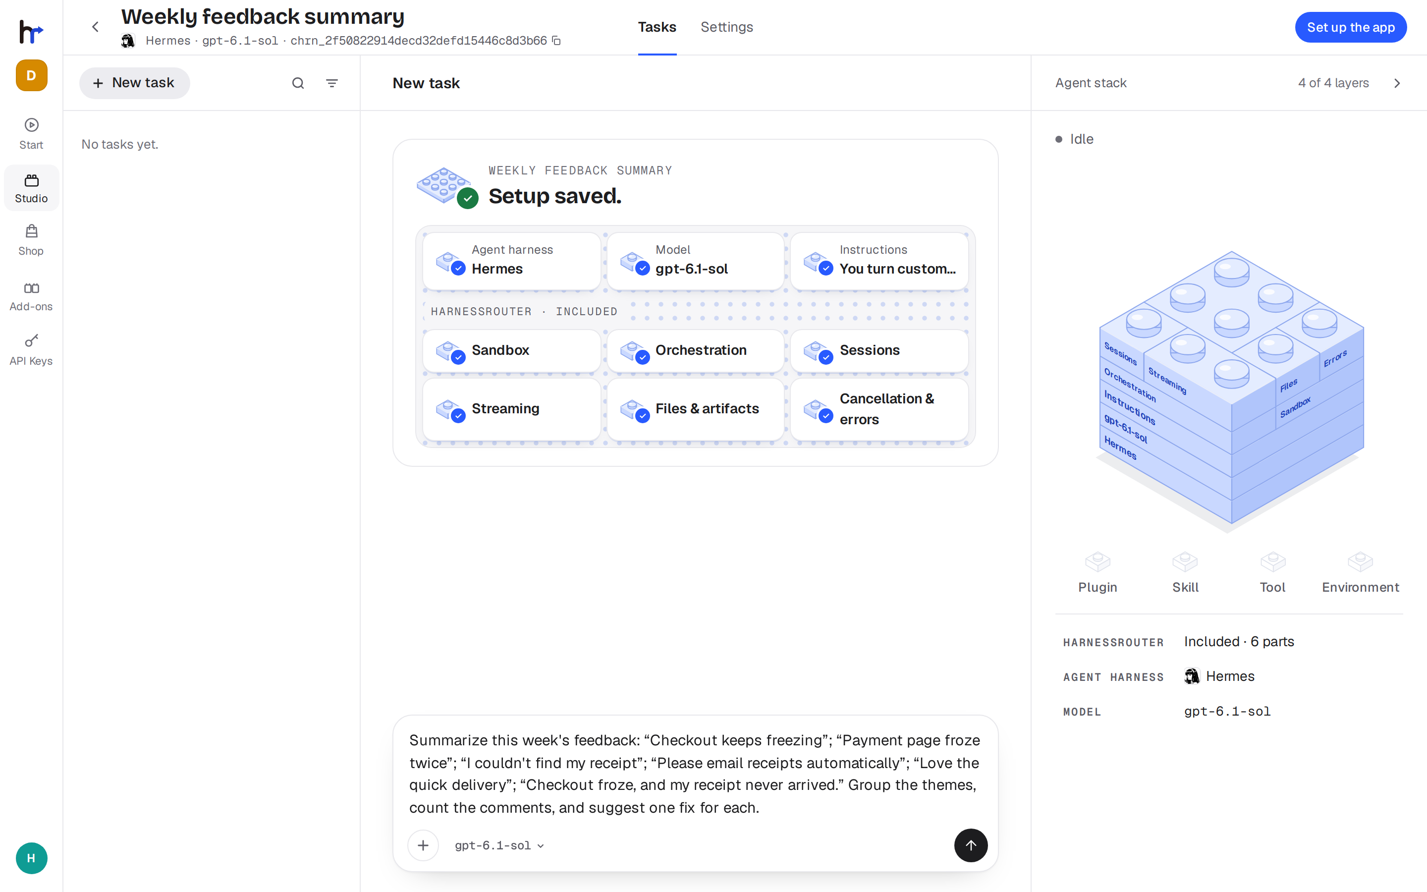Open the Instructions card
This screenshot has width=1427, height=892.
pos(879,260)
